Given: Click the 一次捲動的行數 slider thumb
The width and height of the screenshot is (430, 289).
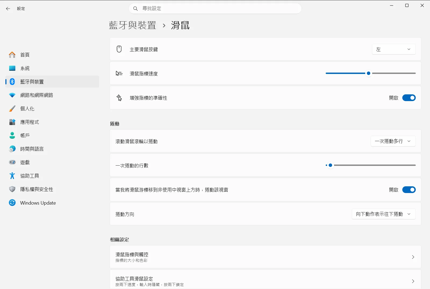Looking at the screenshot, I should click(x=330, y=165).
